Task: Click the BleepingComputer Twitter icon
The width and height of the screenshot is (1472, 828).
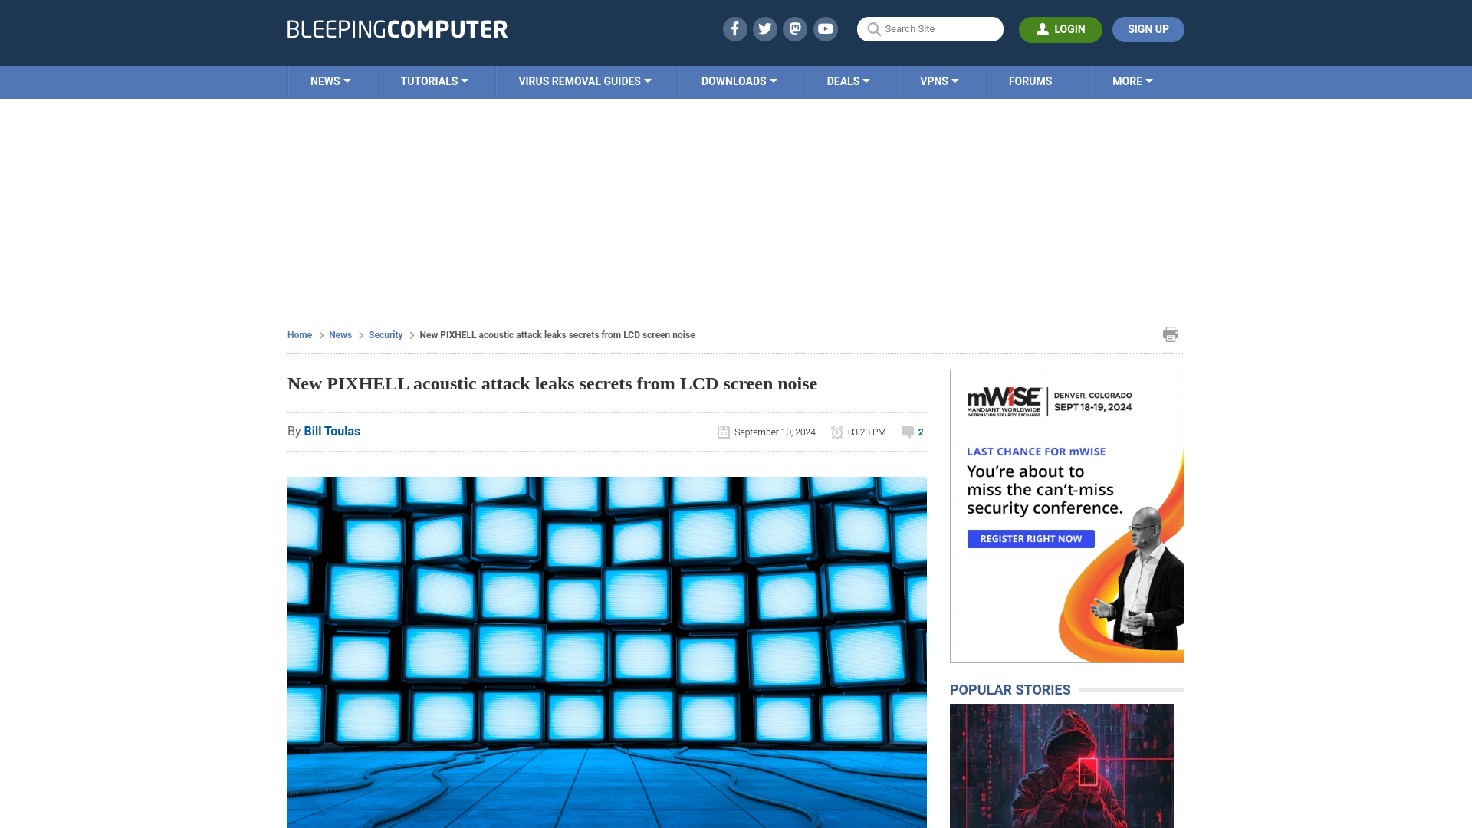Action: tap(765, 28)
